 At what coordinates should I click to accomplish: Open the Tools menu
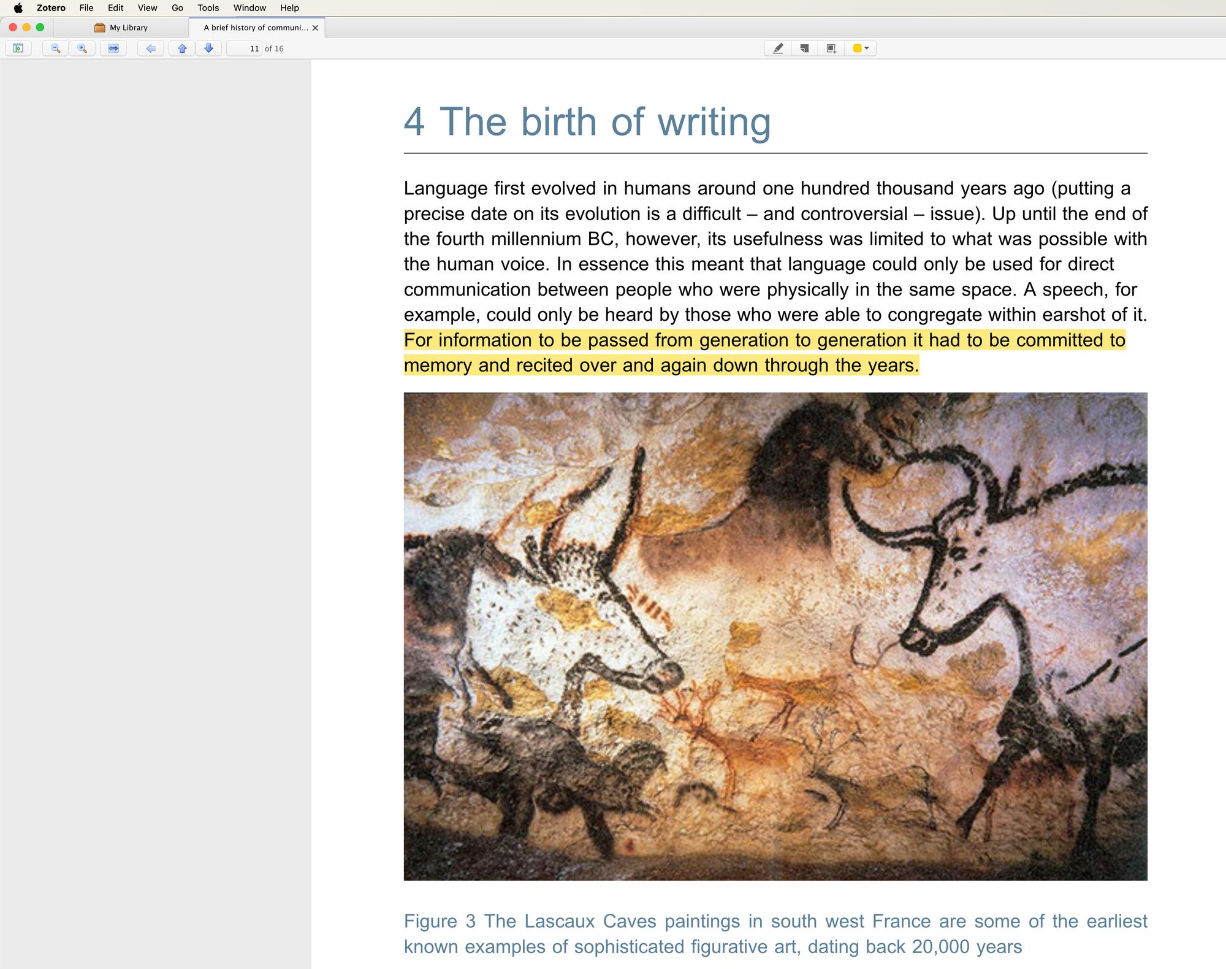coord(207,8)
